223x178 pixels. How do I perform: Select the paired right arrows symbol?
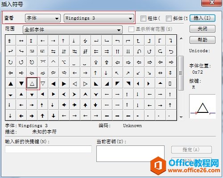(107, 51)
